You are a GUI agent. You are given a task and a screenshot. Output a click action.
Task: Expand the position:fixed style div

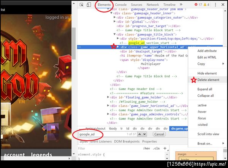(118, 38)
